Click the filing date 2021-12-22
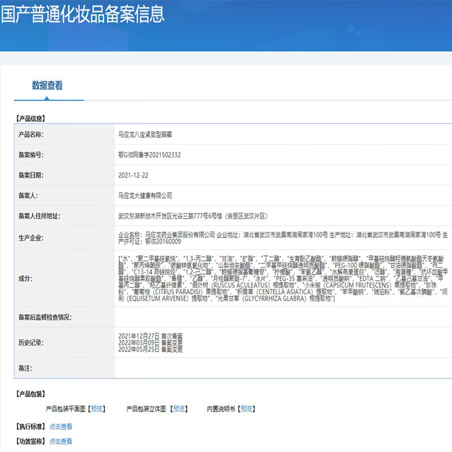Screen dimensions: 452x452 [x=133, y=175]
